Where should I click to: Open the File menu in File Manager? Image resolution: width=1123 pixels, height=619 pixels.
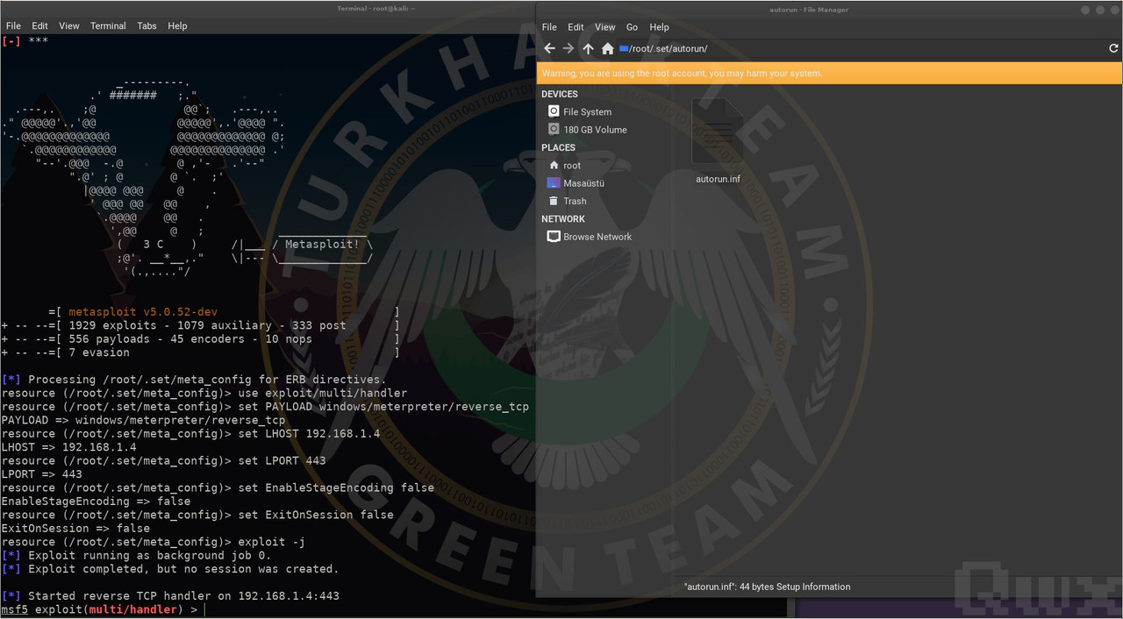coord(549,27)
